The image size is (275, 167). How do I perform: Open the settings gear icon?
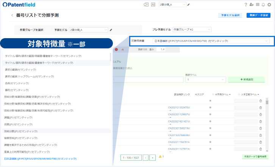pyautogui.click(x=269, y=5)
